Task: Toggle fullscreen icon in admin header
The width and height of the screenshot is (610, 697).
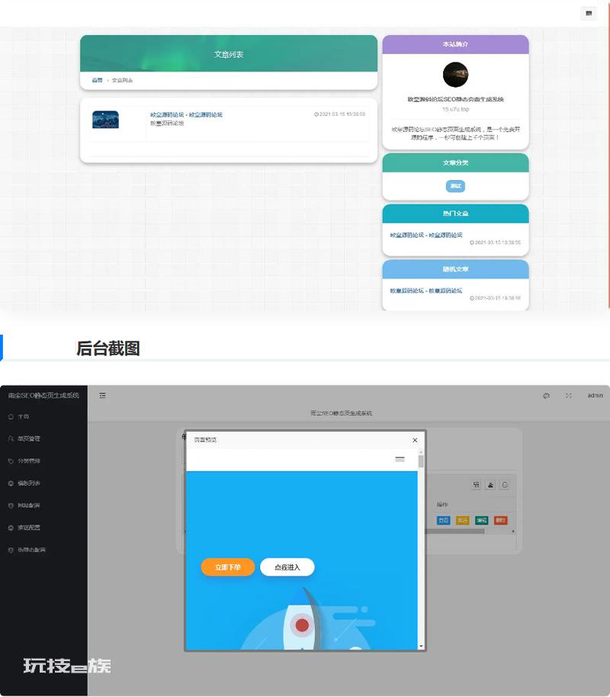Action: [x=569, y=396]
